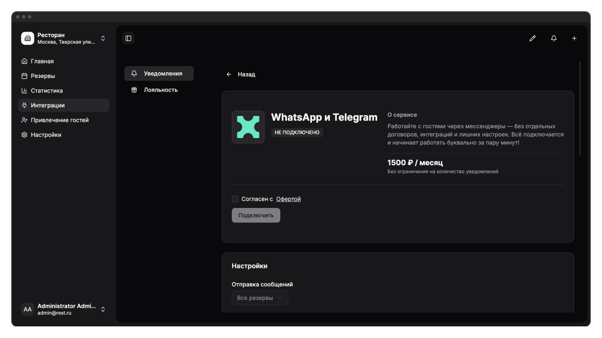Click the WhatsApp and Telegram service logo
The image size is (602, 338).
[x=248, y=127]
